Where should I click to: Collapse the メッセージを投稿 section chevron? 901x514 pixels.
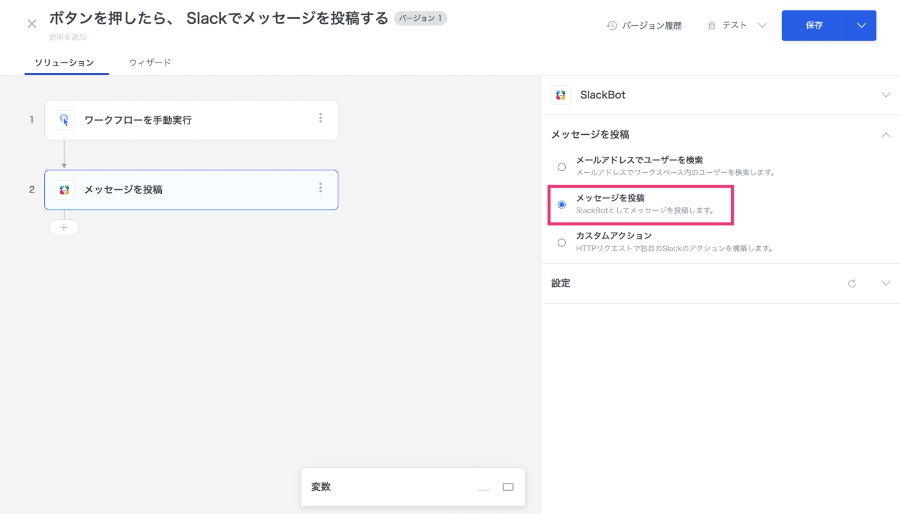(x=886, y=135)
